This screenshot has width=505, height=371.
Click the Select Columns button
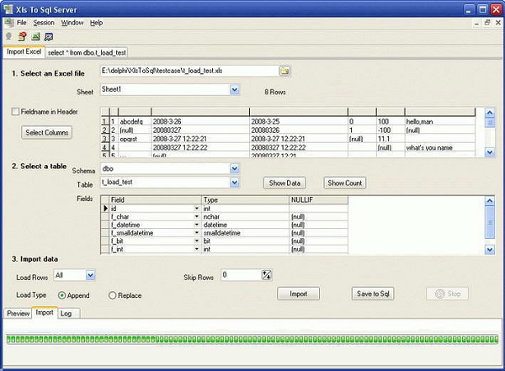tap(46, 132)
